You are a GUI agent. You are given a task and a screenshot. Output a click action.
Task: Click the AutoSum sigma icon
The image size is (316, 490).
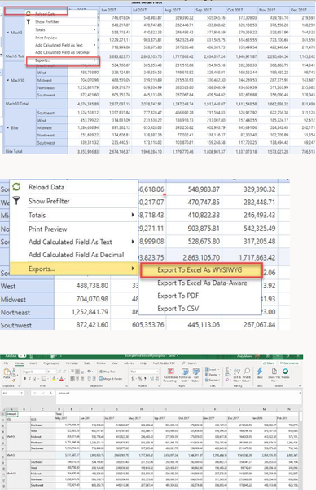[x=227, y=369]
